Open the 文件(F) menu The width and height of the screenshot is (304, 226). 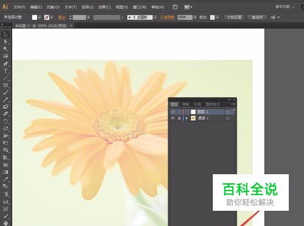pos(19,7)
